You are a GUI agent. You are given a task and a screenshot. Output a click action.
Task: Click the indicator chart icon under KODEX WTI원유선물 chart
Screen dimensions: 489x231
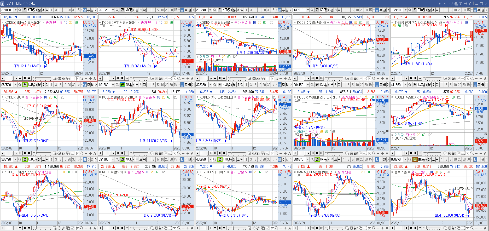pyautogui.click(x=161, y=78)
